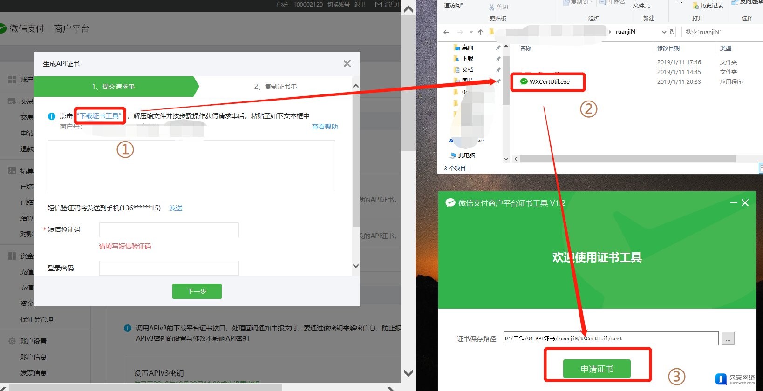Screen dimensions: 763x391
Task: Sort by 类型 column header
Action: [x=725, y=48]
